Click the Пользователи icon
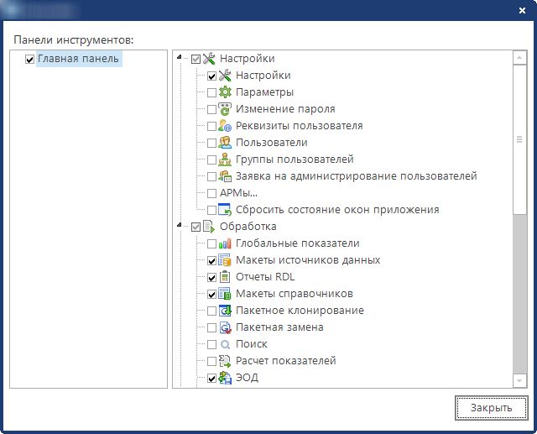This screenshot has height=434, width=537. 225,143
